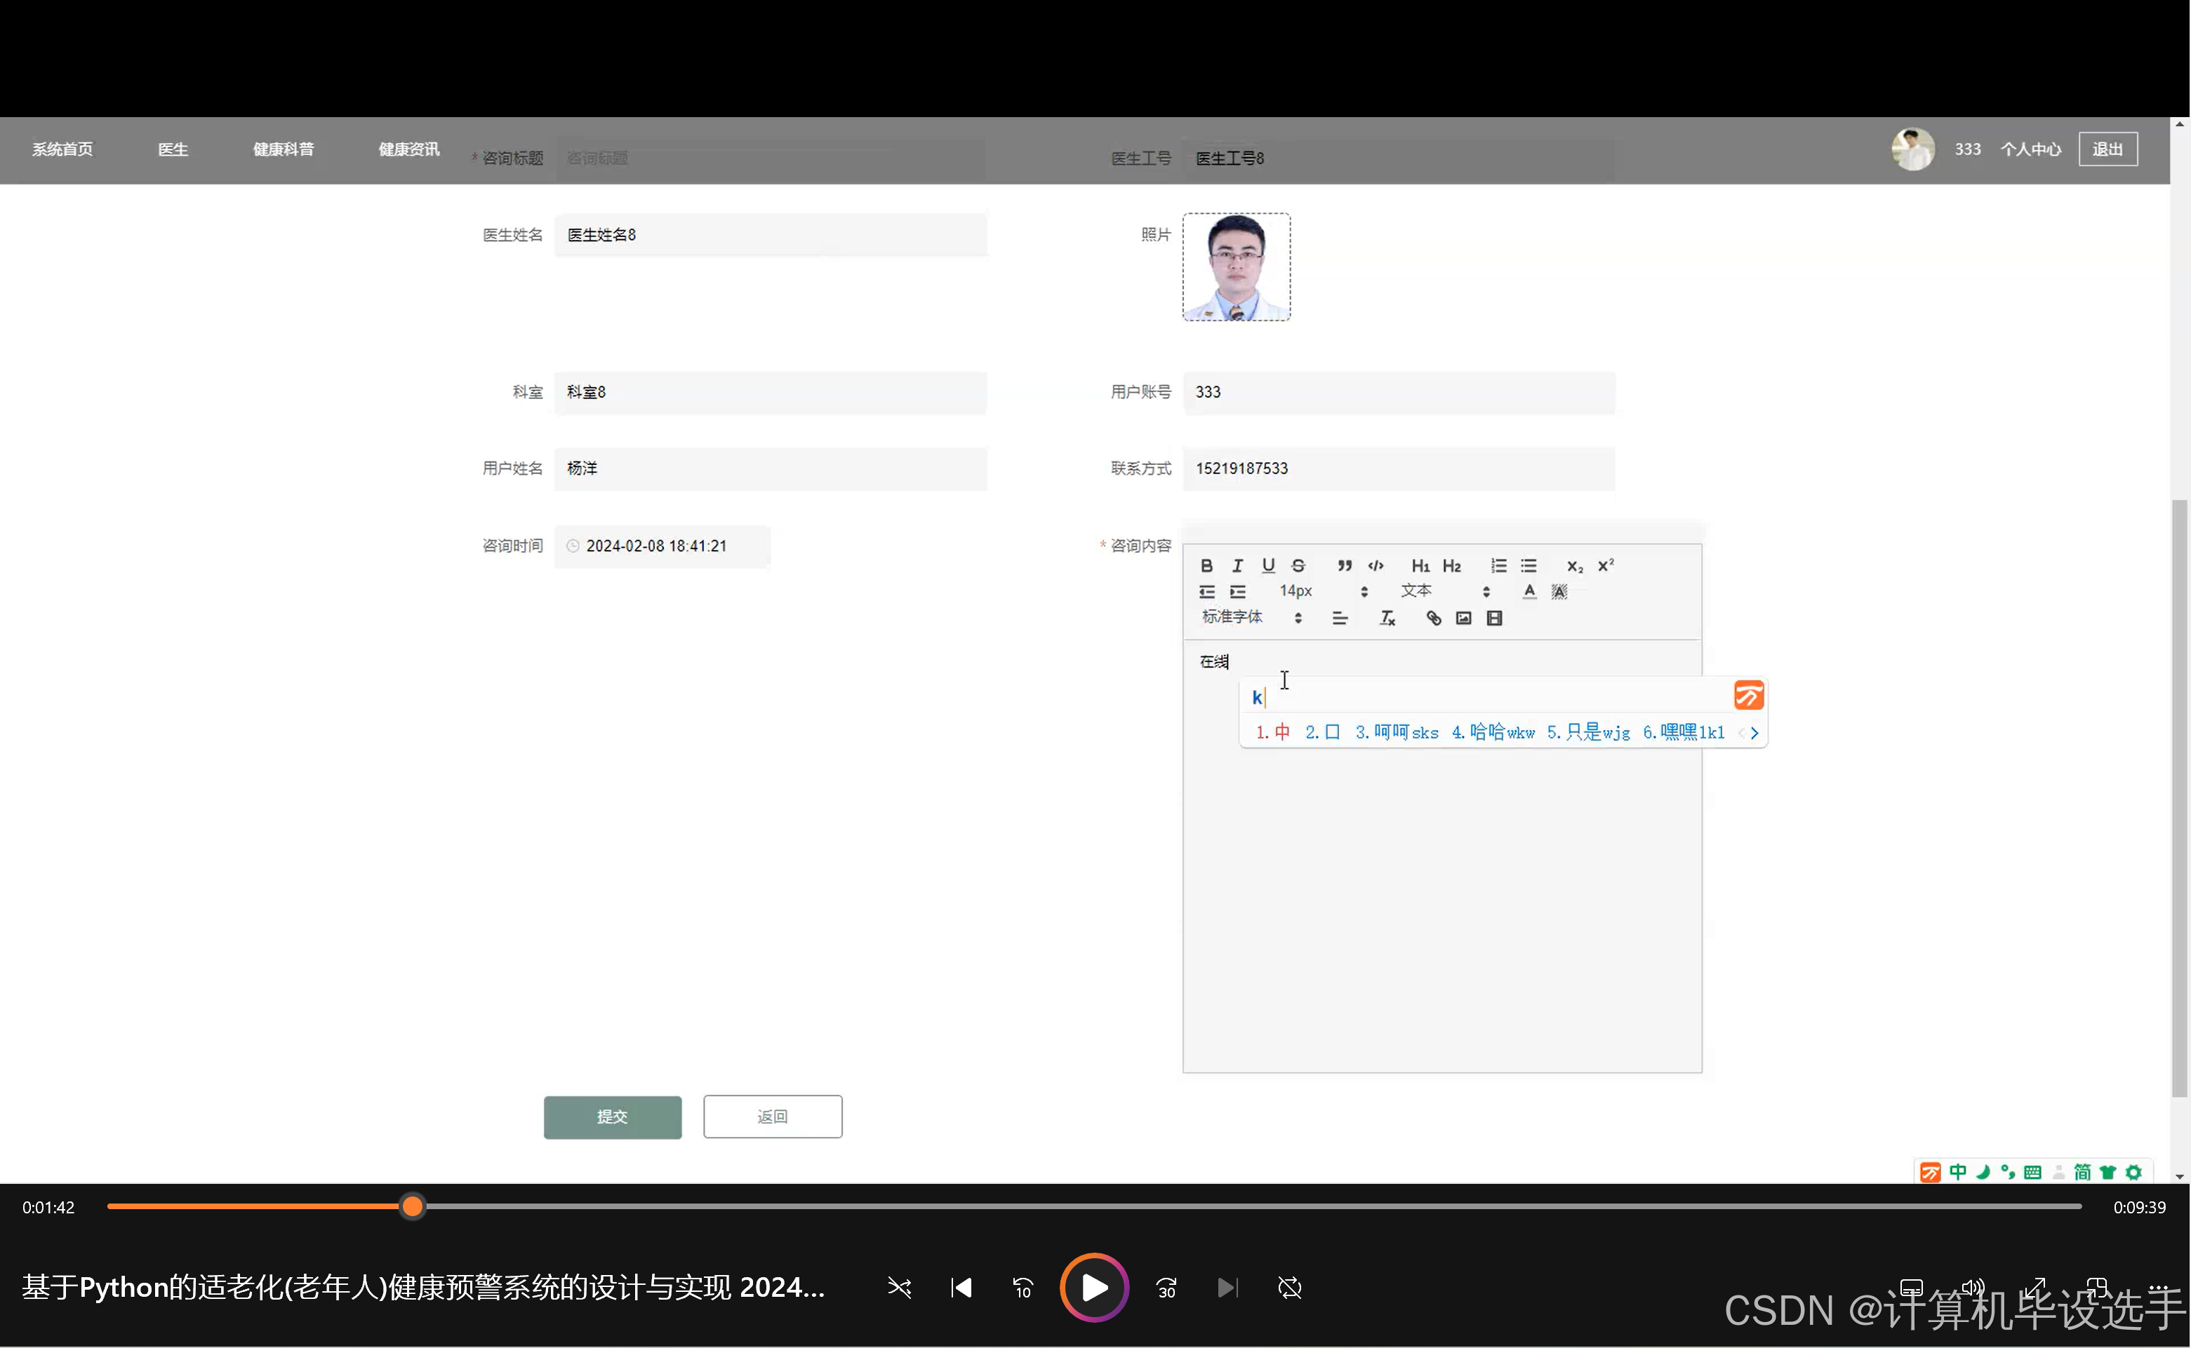Image resolution: width=2191 pixels, height=1348 pixels.
Task: Apply superscript formatting
Action: tap(1606, 565)
